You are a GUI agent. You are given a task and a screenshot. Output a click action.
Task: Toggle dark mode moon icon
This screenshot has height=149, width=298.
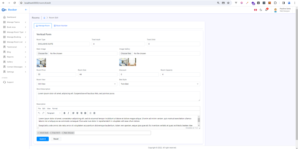261,10
